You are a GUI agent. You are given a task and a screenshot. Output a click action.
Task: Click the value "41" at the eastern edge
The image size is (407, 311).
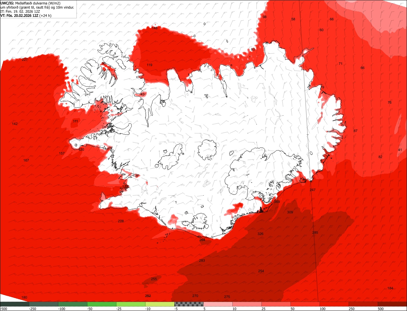(400, 150)
